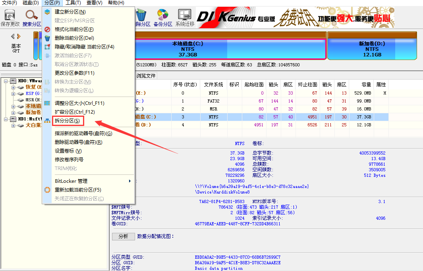Viewport: 423px width, 271px height.
Task: Choose 指派新的驱动器号(盘符) menu entry
Action: pos(89,134)
